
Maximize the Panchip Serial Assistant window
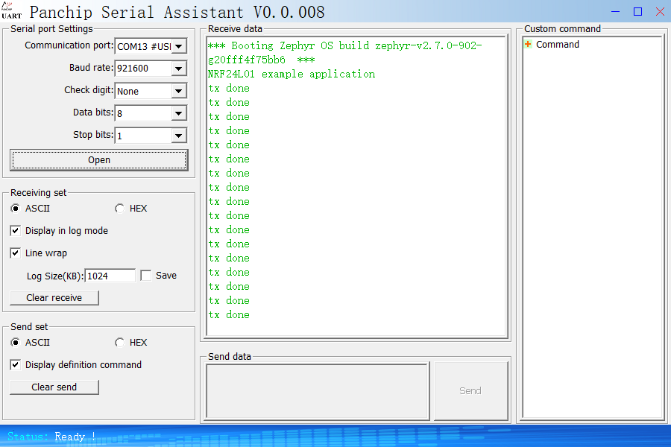637,12
